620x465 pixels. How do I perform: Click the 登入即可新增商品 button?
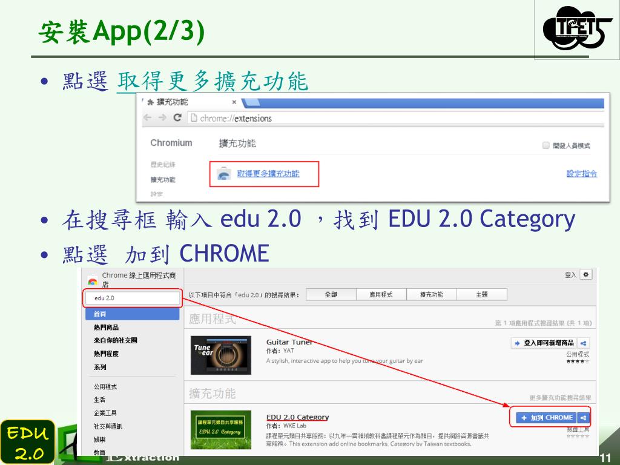[x=544, y=343]
